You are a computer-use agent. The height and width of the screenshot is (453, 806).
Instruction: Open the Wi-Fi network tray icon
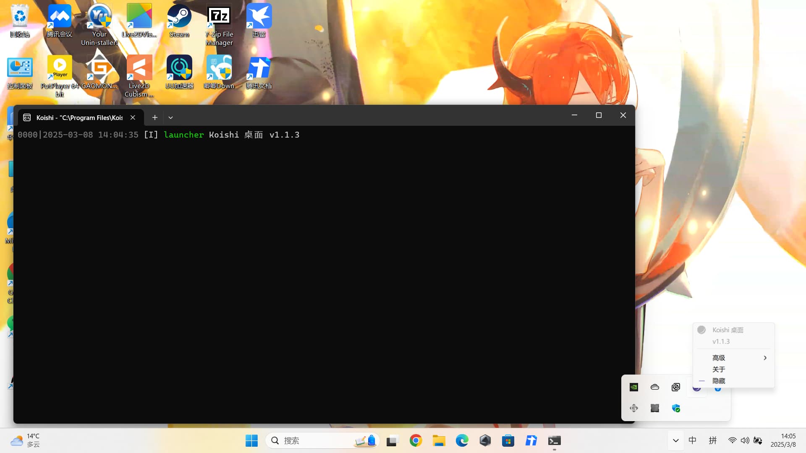tap(732, 440)
